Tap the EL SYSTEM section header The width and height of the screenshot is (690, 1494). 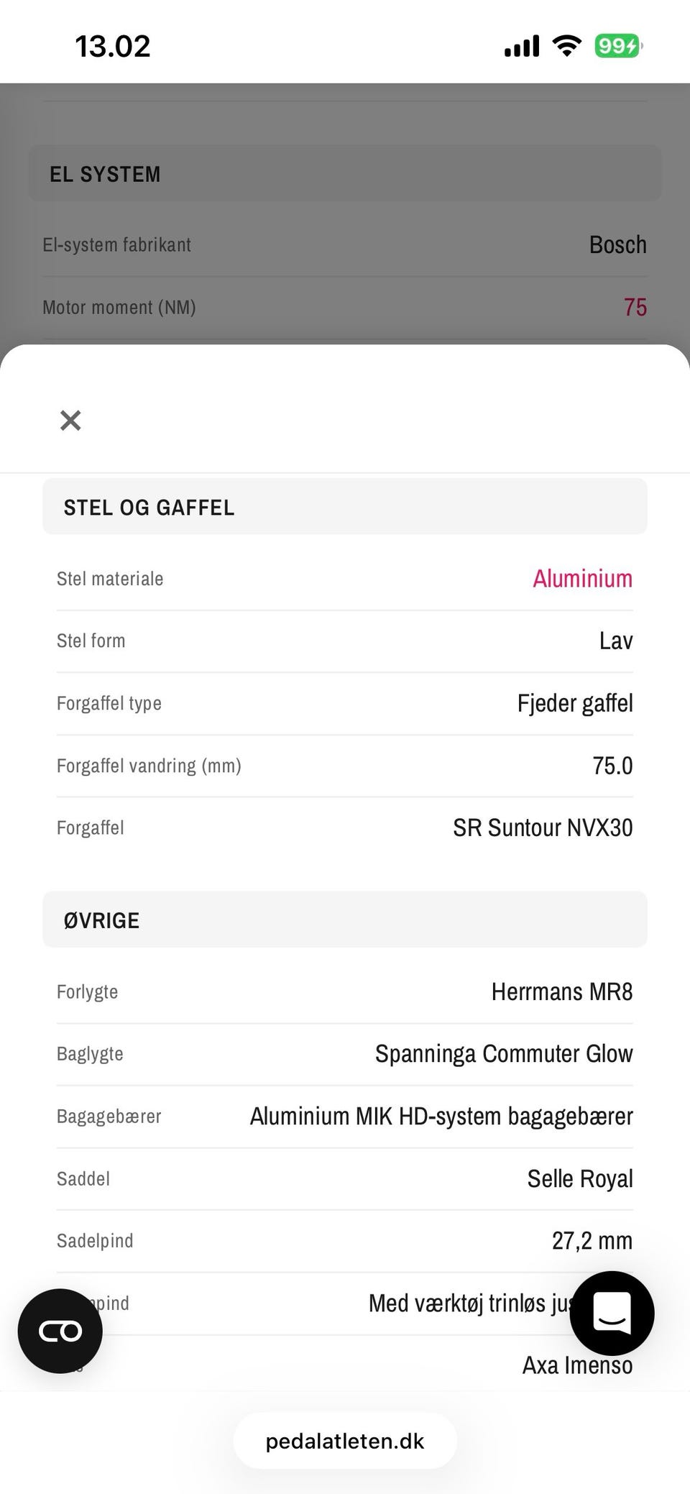(x=345, y=173)
